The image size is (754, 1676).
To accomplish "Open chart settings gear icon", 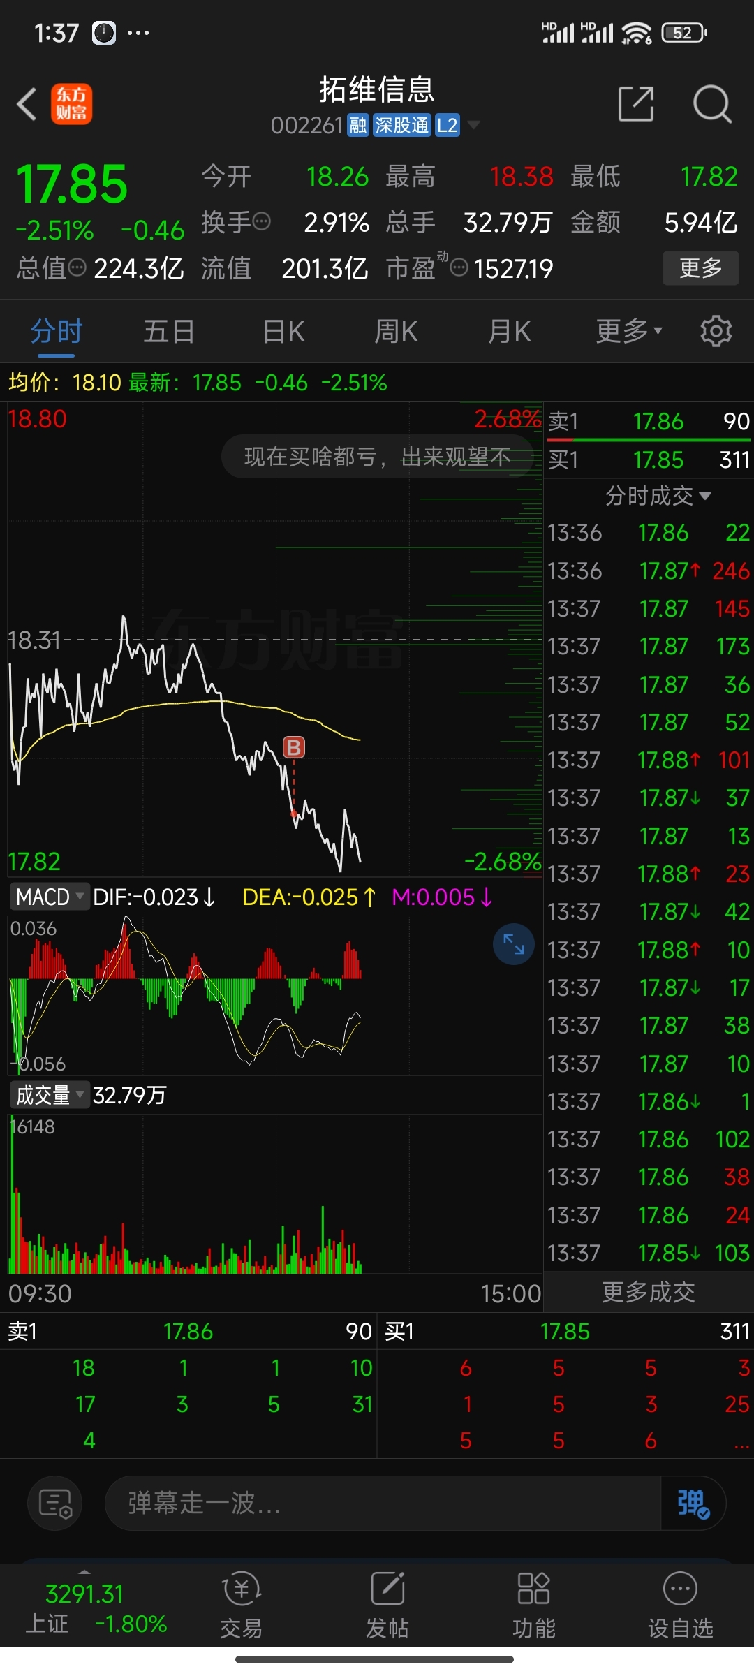I will (716, 331).
